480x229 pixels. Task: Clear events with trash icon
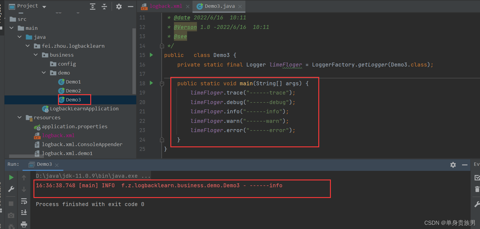coord(477,189)
